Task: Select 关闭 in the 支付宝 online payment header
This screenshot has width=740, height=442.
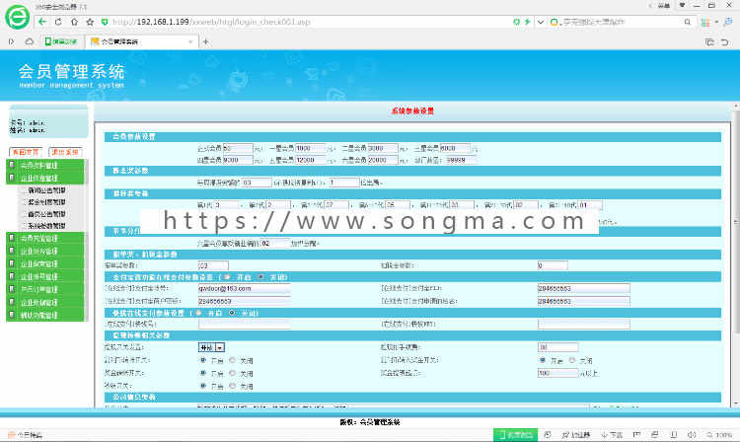Action: tap(261, 277)
